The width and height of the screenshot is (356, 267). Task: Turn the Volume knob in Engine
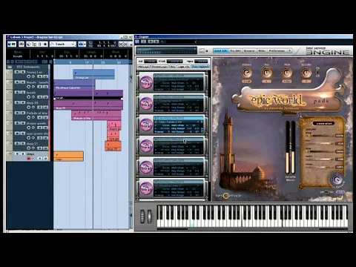246,73
